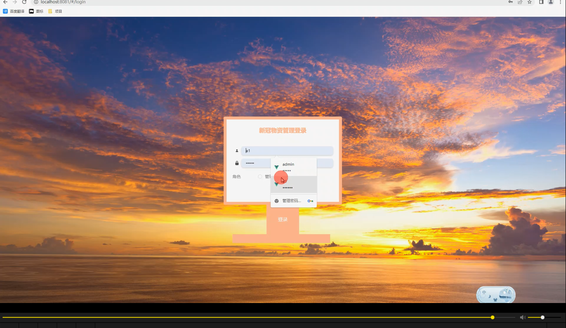Click the browser forward arrow
This screenshot has width=566, height=328.
(x=15, y=2)
